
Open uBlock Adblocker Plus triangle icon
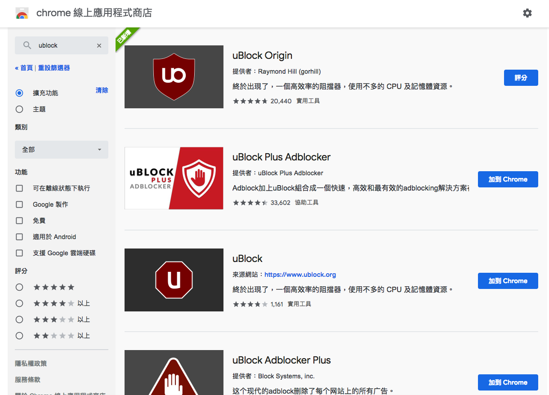[174, 373]
